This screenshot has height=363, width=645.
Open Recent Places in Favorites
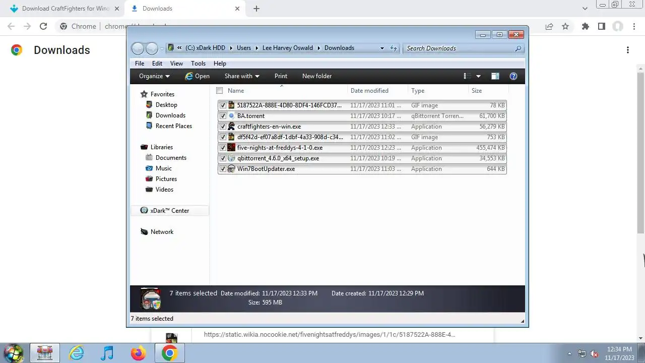(x=173, y=126)
